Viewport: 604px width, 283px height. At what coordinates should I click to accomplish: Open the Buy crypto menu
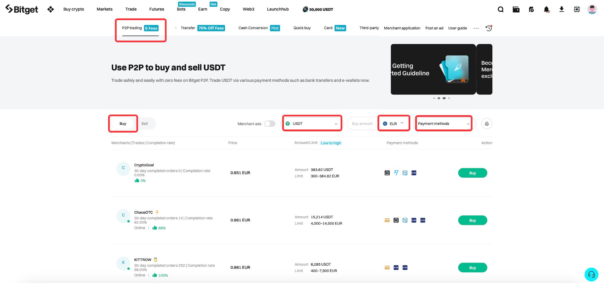pyautogui.click(x=74, y=9)
